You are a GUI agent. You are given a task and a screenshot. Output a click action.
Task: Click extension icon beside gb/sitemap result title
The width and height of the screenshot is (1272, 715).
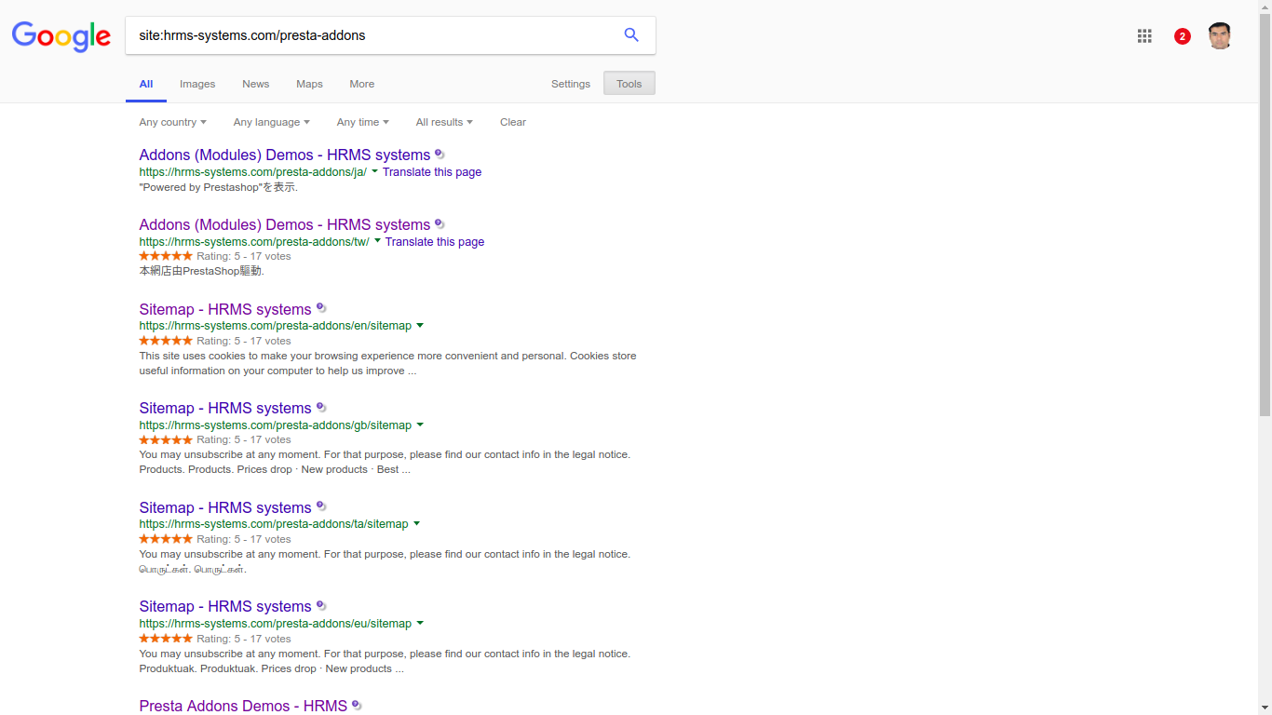[x=321, y=407]
